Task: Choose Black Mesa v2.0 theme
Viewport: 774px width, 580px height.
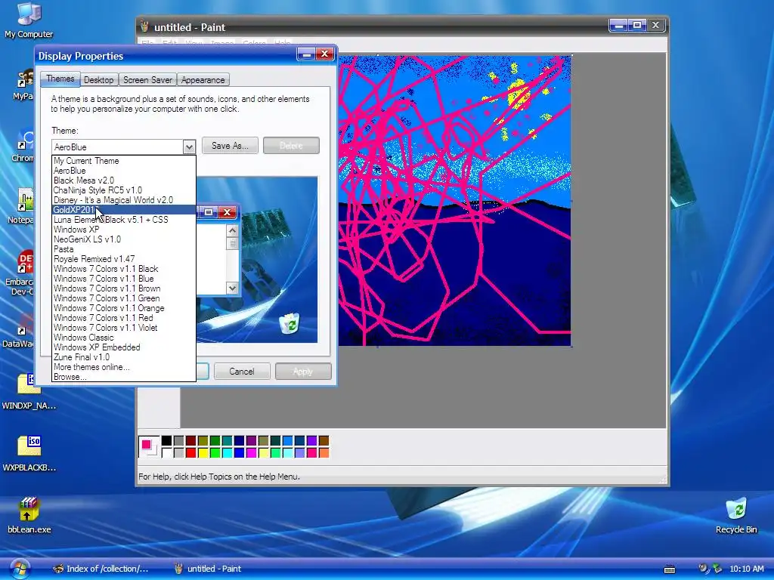Action: [124, 180]
